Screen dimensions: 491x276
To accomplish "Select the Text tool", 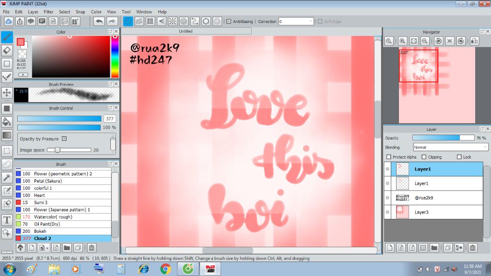I will coord(7,220).
